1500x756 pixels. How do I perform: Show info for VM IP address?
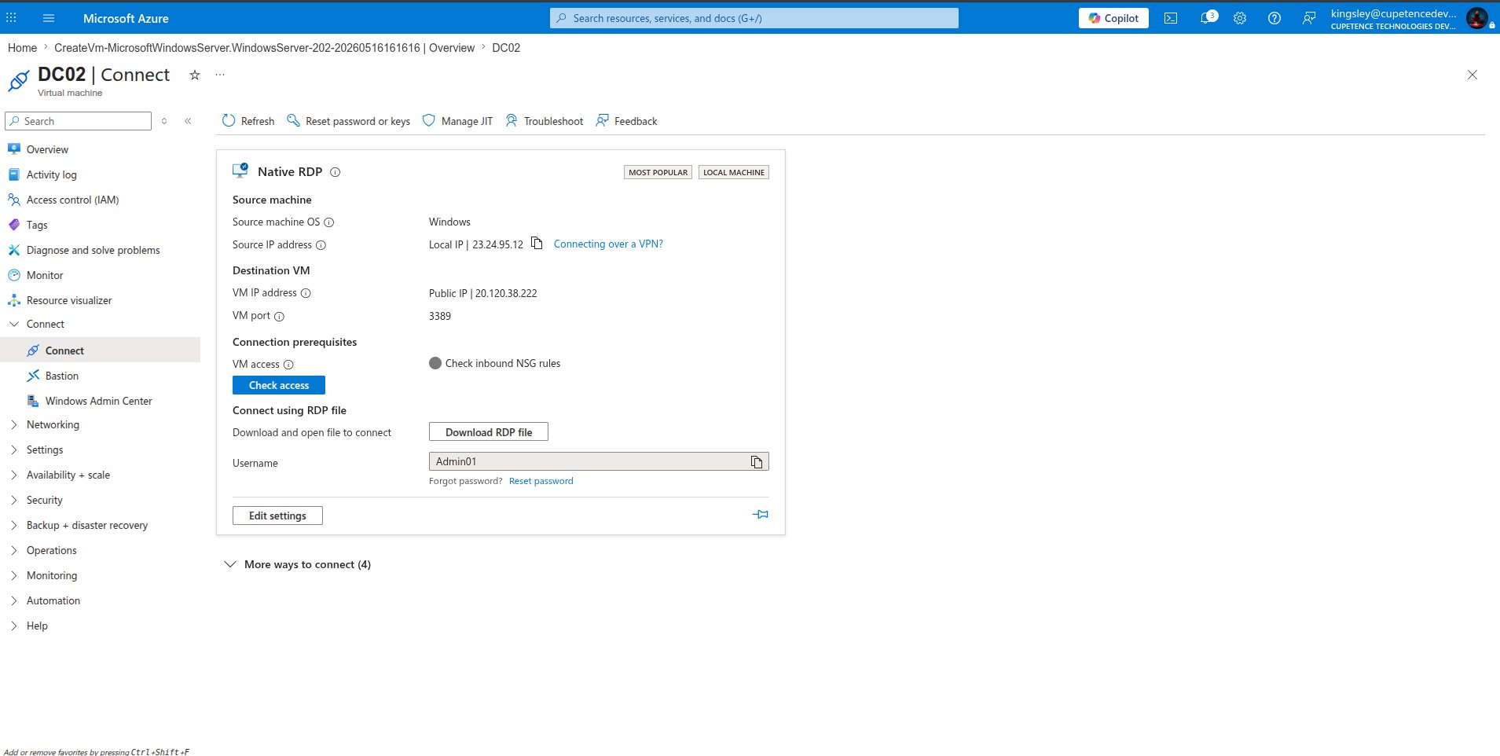coord(306,293)
